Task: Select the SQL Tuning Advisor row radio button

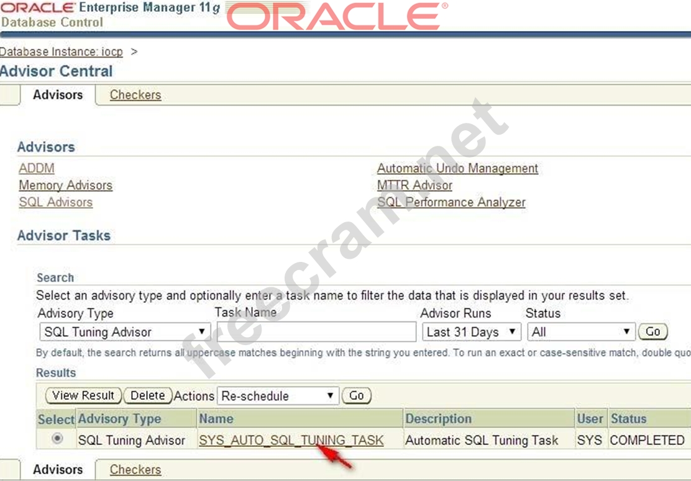Action: 57,438
